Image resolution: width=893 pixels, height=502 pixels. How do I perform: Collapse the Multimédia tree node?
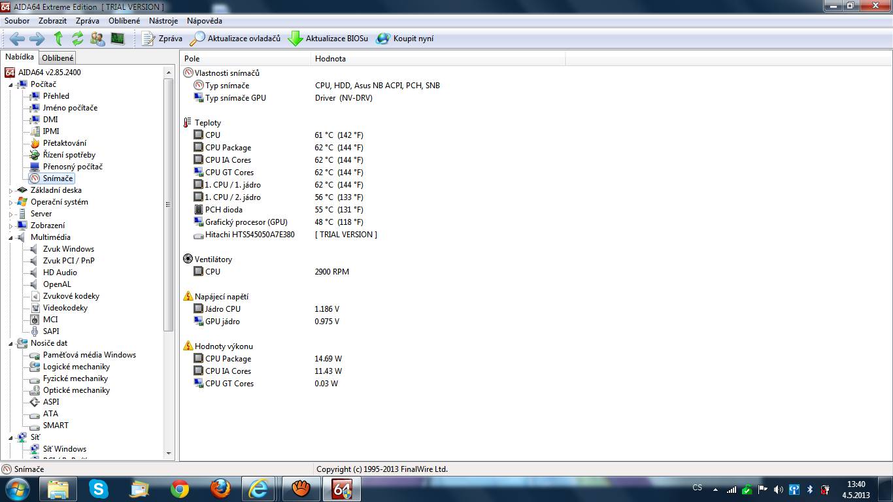[x=11, y=237]
